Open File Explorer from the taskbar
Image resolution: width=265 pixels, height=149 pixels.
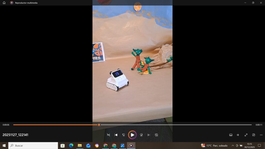tap(80, 146)
